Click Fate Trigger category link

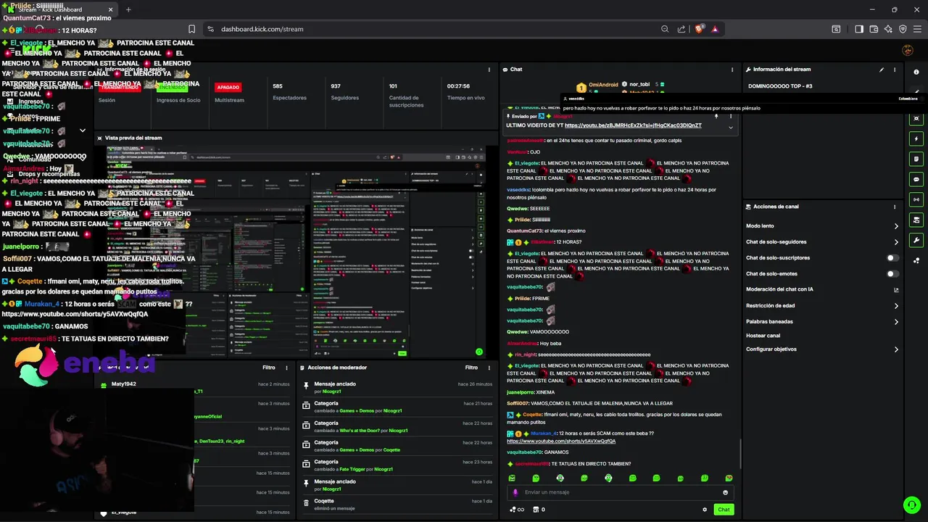point(353,469)
